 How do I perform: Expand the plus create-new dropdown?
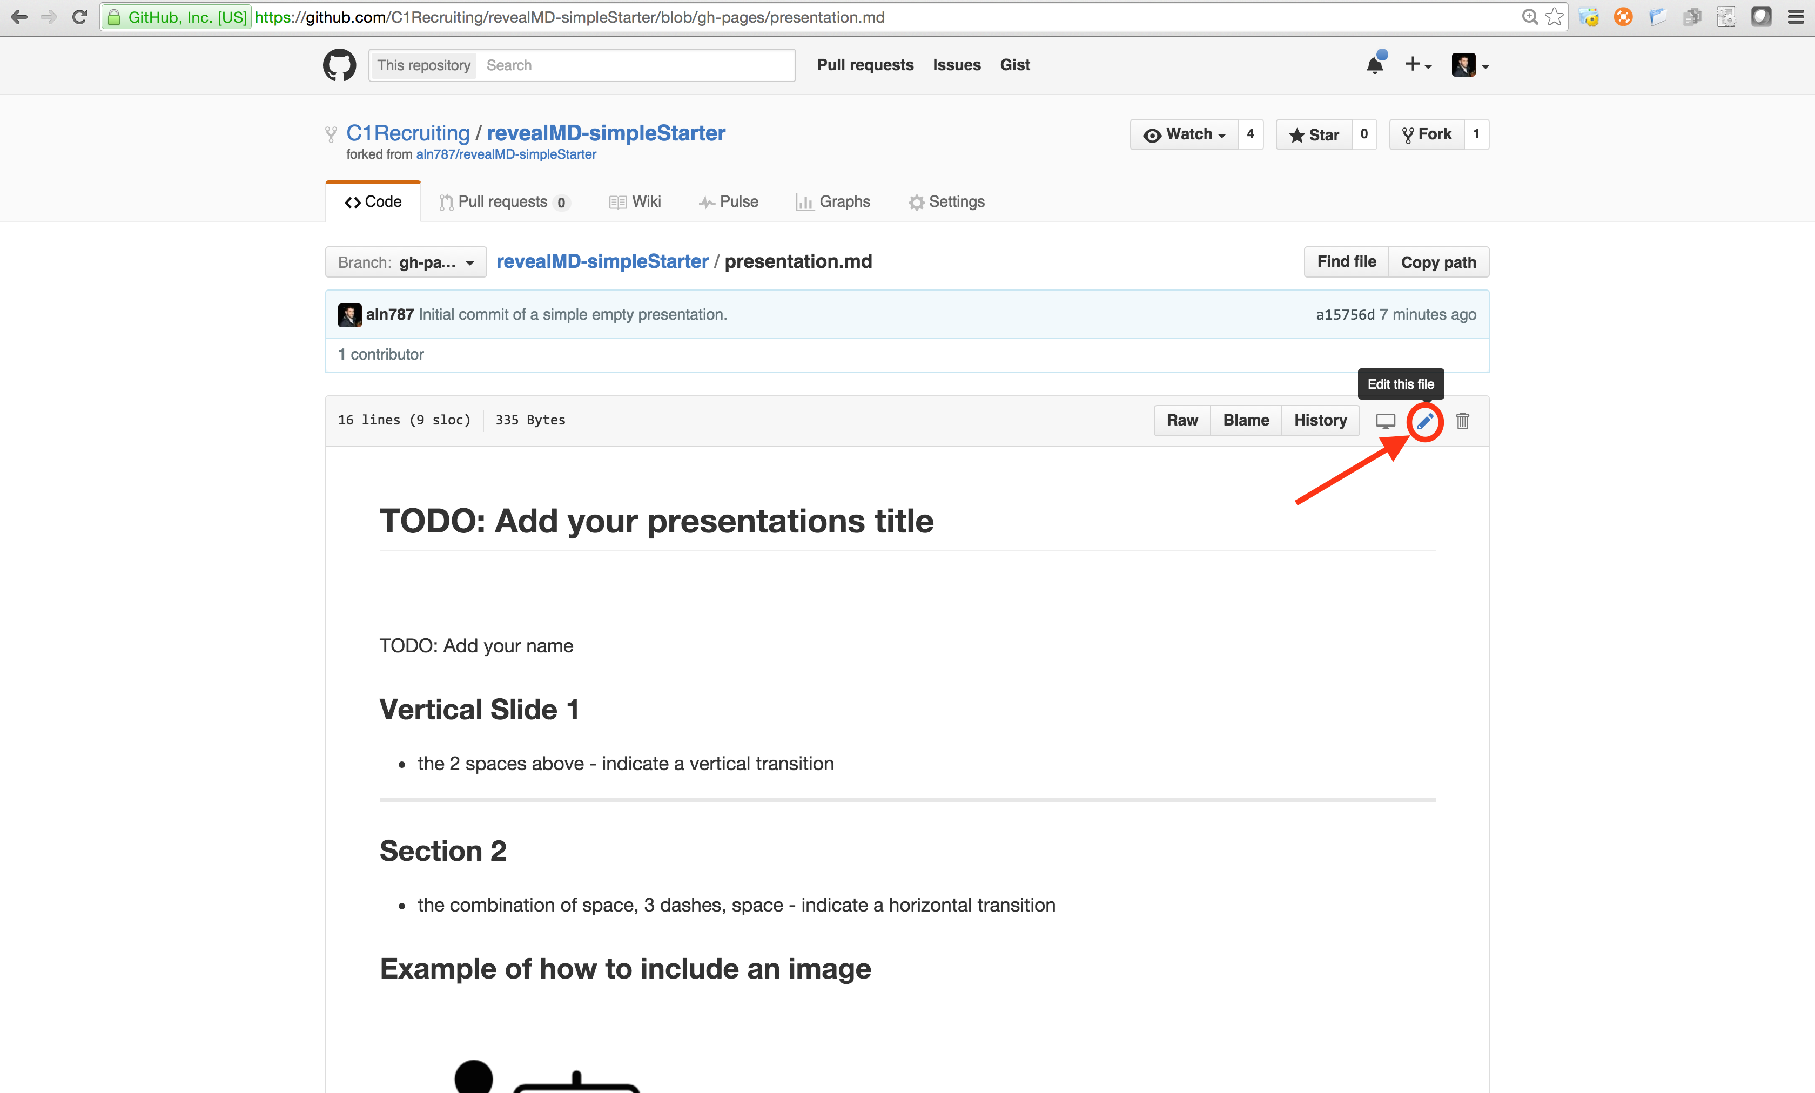1418,65
